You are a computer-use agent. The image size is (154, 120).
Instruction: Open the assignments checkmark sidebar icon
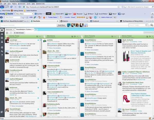(x=2, y=38)
